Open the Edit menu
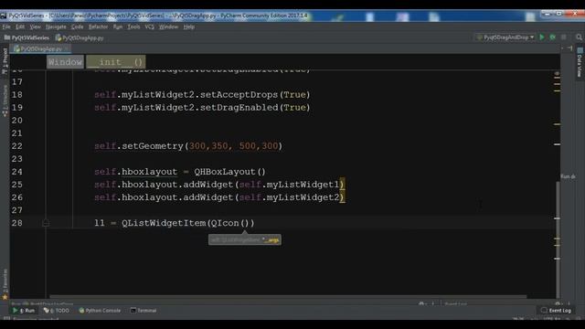This screenshot has height=329, width=585. (x=20, y=27)
